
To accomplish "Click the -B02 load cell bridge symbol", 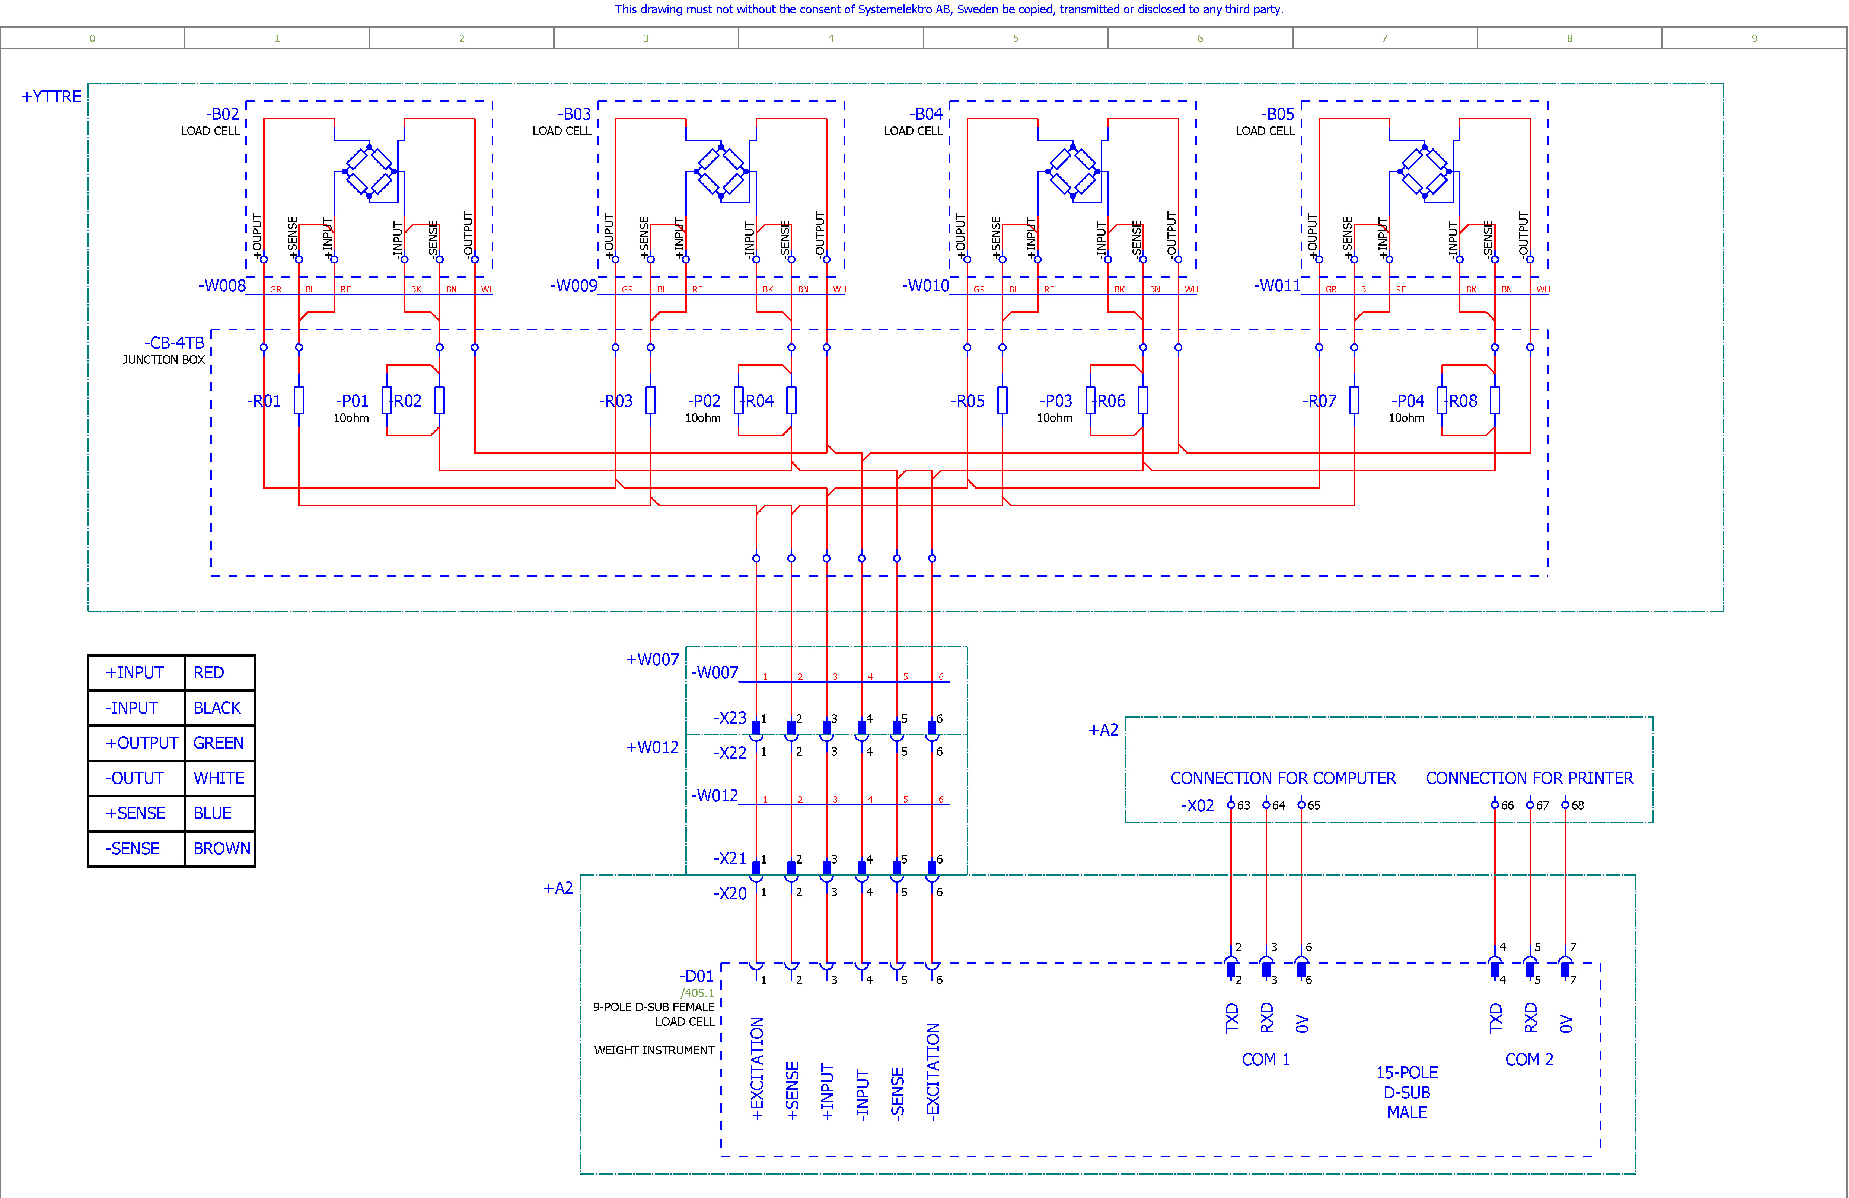I will 369,172.
